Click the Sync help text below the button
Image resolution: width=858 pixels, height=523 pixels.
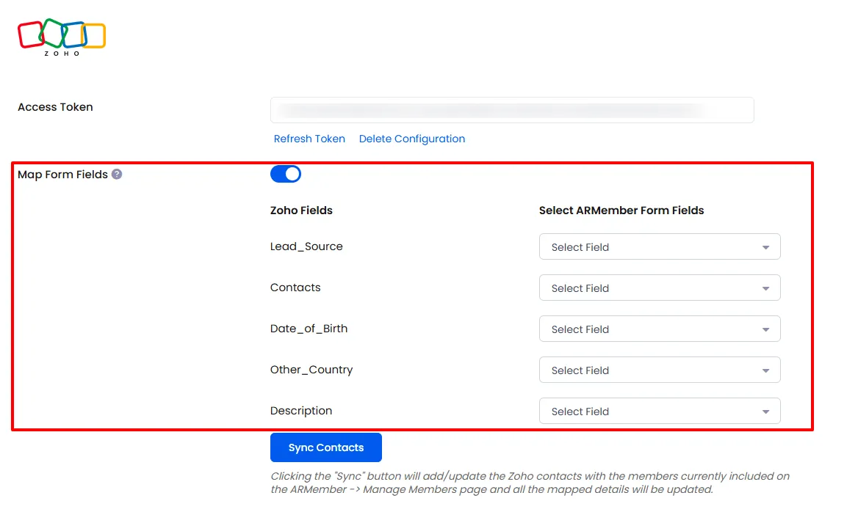[529, 483]
